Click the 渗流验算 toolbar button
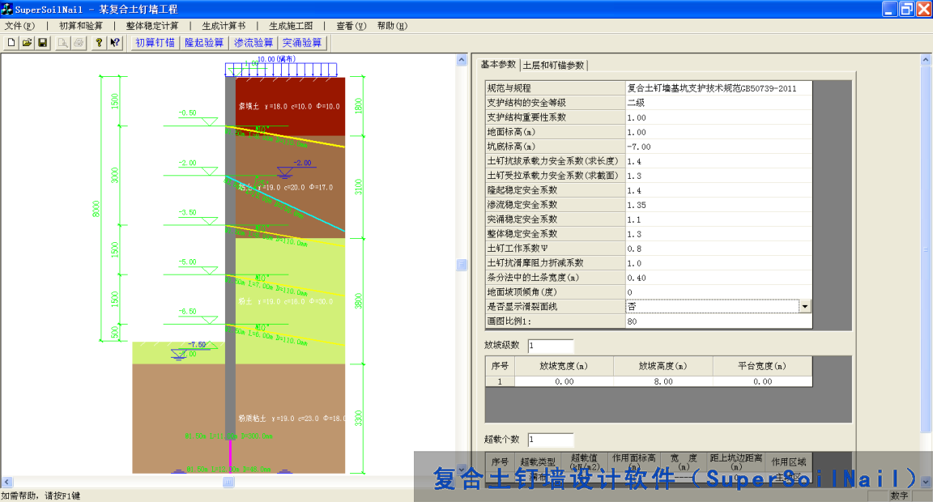Viewport: 933px width, 502px height. (x=253, y=43)
